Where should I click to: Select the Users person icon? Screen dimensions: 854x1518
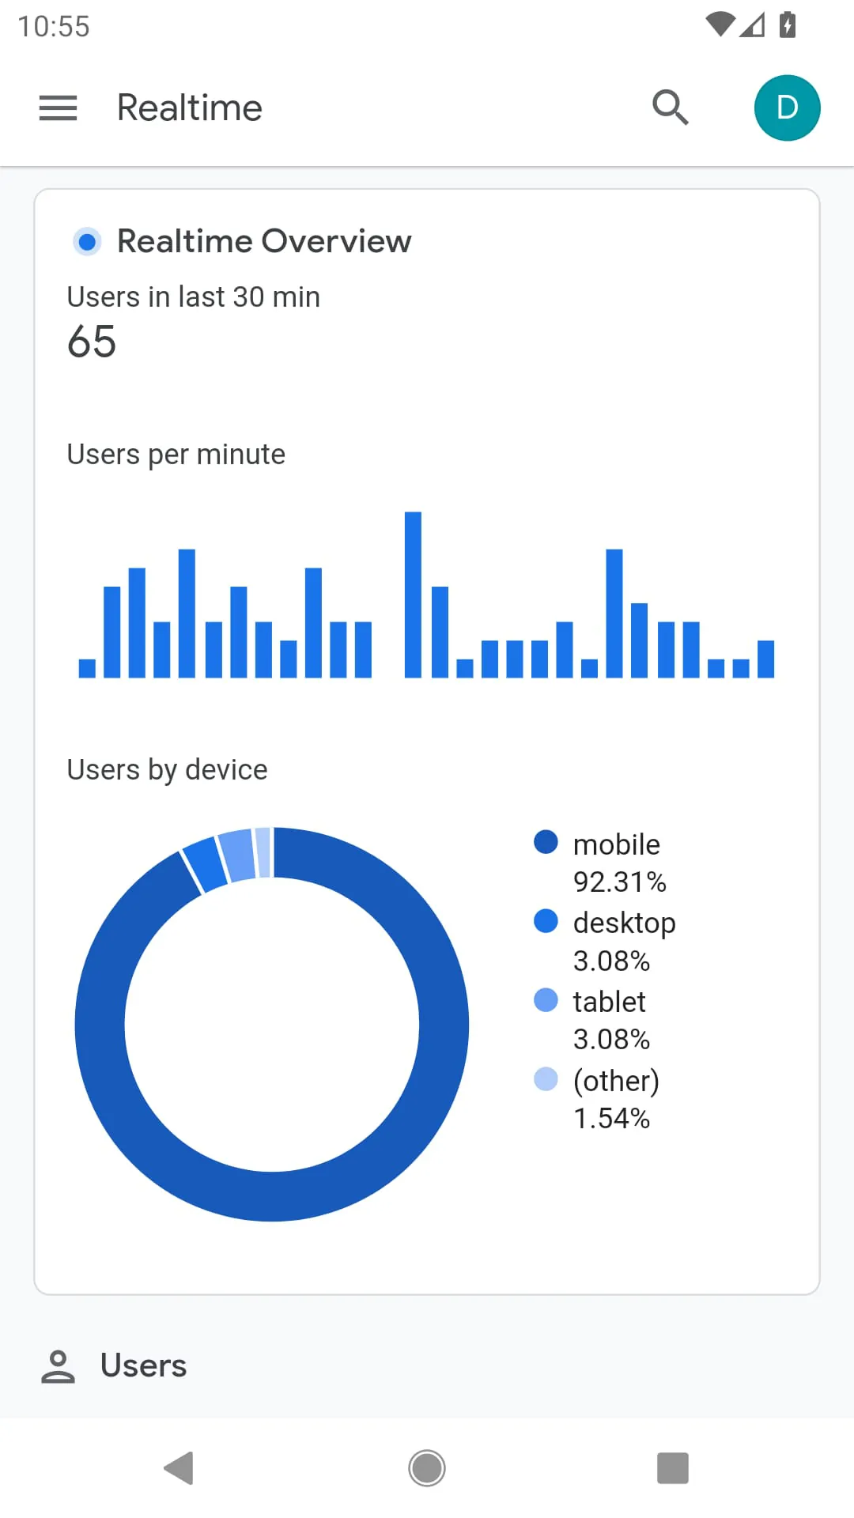pos(57,1364)
